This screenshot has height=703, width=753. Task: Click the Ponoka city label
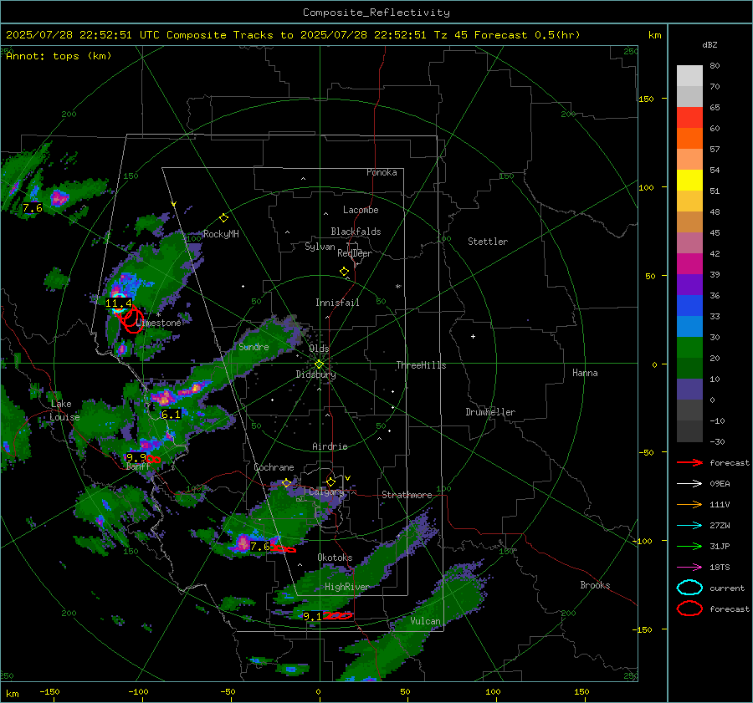382,172
